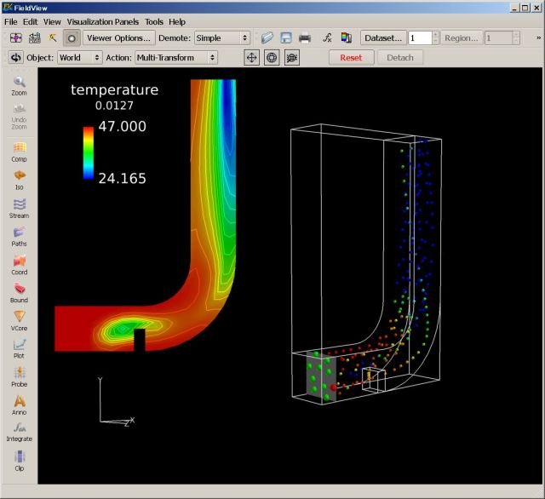Open the Action Multi-Transform dropdown
Viewport: 545px width, 499px height.
(175, 57)
